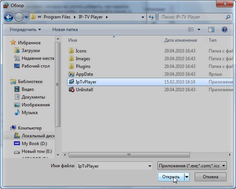Open the file name history dropdown

pyautogui.click(x=150, y=166)
